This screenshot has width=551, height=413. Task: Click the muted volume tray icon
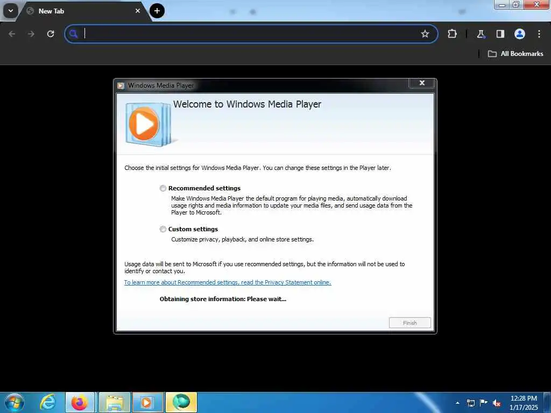(497, 403)
